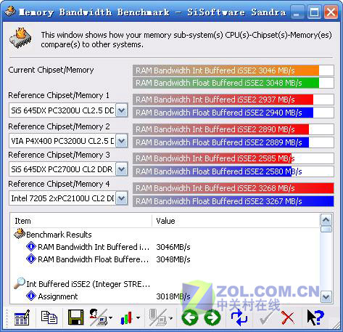Click the green 3048 MB/s Float bandwidth bar
The width and height of the screenshot is (343, 332).
tap(234, 83)
